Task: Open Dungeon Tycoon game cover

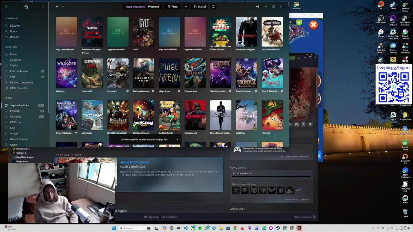Action: (144, 115)
